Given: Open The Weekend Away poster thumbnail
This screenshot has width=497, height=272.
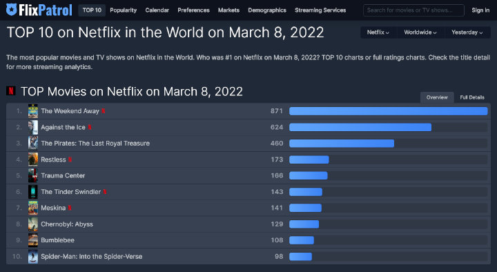Looking at the screenshot, I should click(x=33, y=111).
